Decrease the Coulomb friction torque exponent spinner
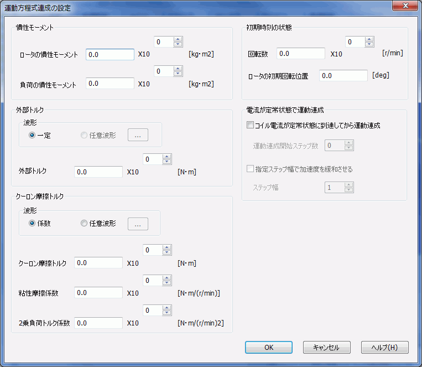Viewport: 422px width, 367px height. (167, 253)
